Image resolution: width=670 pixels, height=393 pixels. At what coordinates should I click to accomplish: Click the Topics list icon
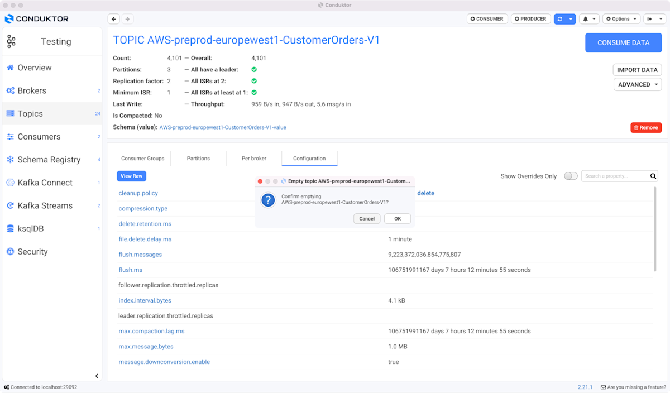[10, 113]
